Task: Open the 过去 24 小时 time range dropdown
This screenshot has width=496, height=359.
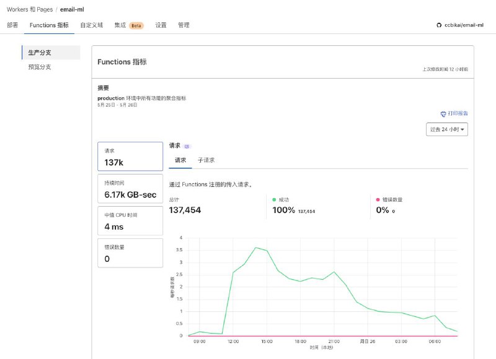Action: 446,129
